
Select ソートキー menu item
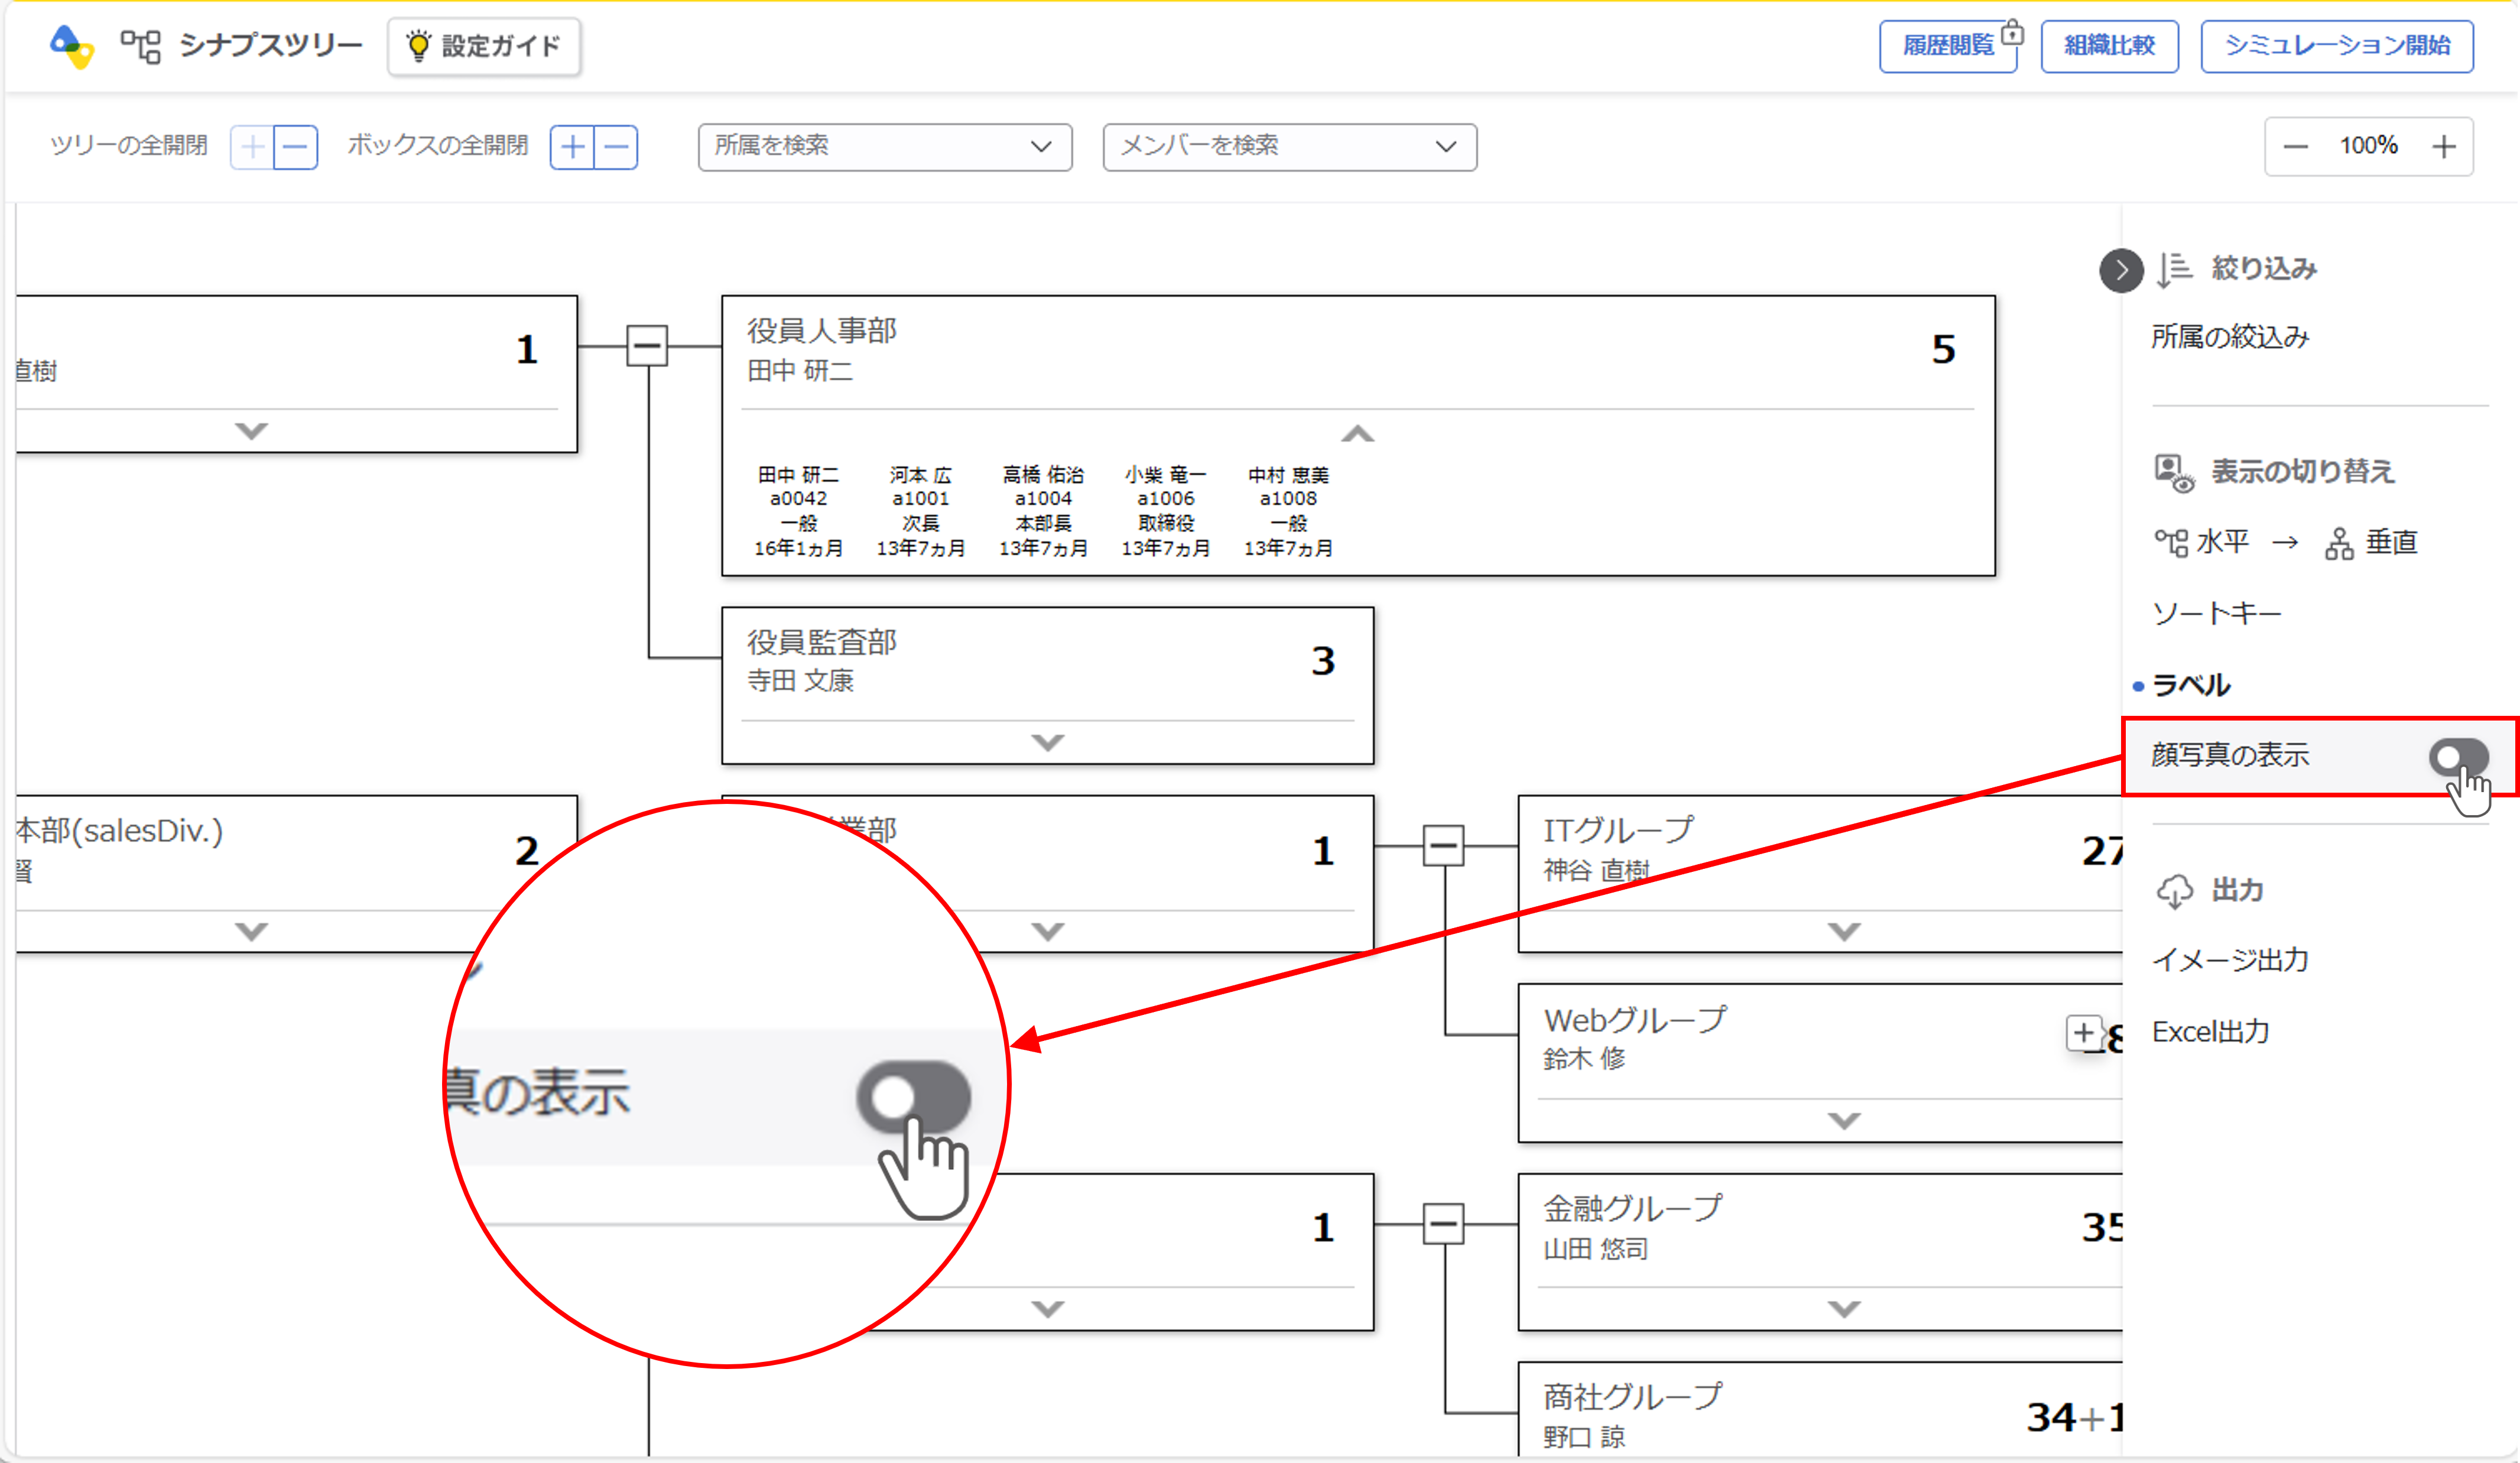tap(2216, 613)
